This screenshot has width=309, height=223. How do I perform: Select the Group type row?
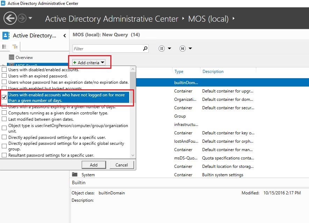point(180,116)
